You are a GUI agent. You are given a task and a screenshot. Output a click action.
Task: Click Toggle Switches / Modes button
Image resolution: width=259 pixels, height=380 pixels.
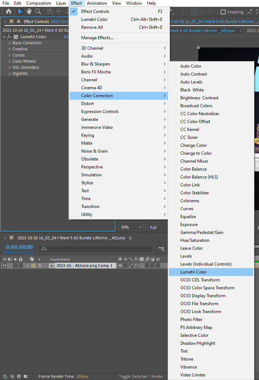pos(141,376)
